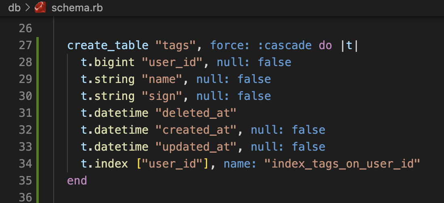Click "index_tags_on_user_id" index name
Image resolution: width=444 pixels, height=203 pixels.
tap(342, 164)
